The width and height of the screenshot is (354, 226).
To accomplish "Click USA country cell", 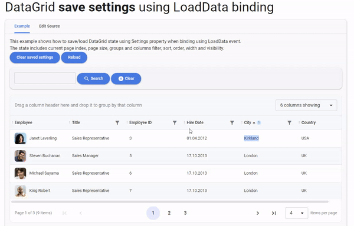I will [x=305, y=138].
